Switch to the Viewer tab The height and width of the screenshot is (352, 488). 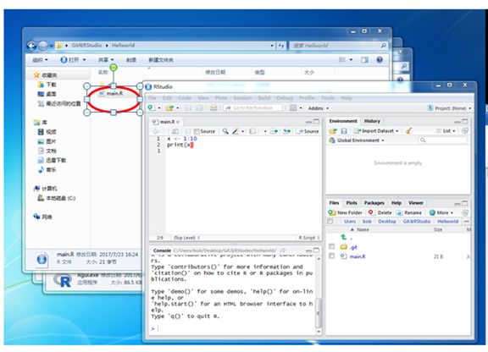[x=415, y=203]
